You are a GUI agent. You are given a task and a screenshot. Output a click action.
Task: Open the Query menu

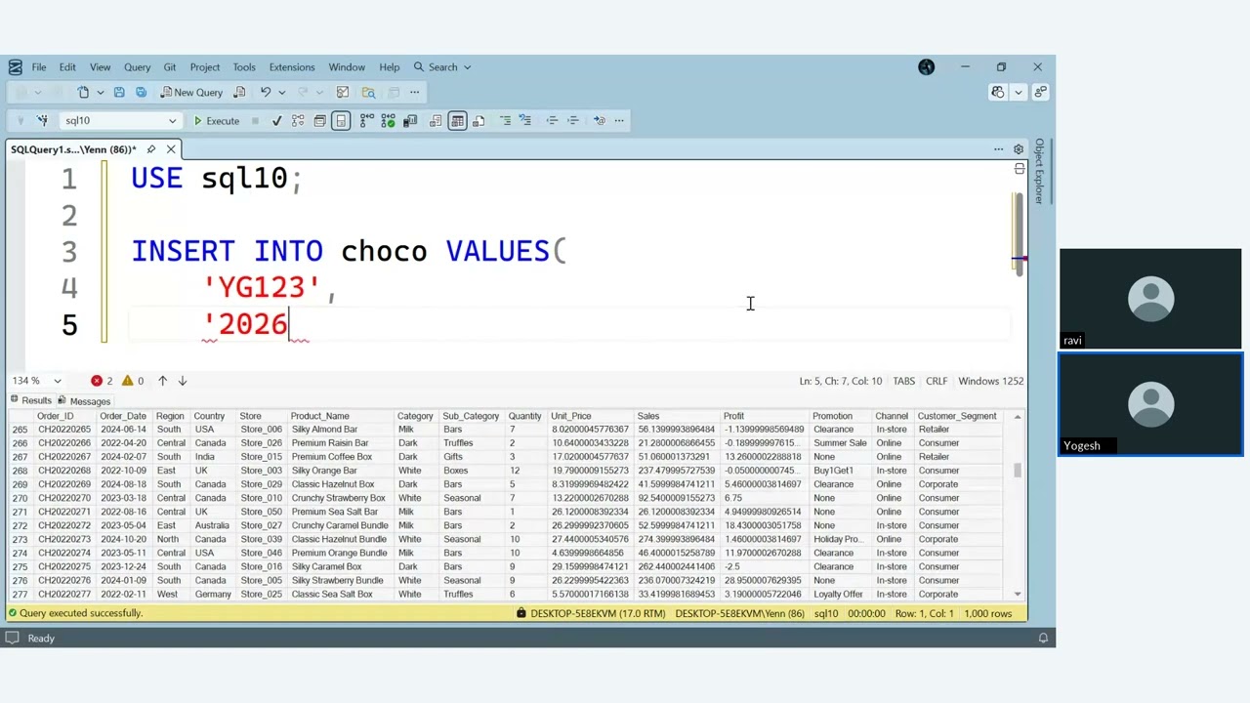[137, 67]
